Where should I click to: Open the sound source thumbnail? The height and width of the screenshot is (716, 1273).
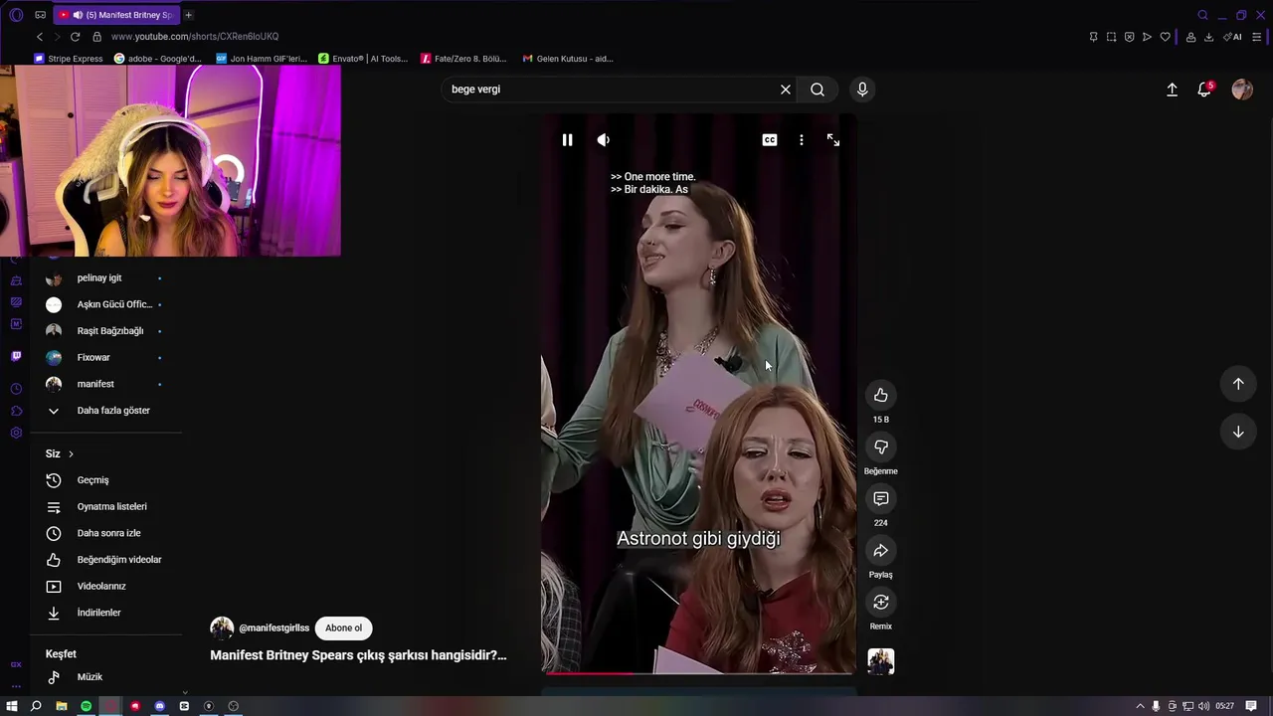click(881, 661)
